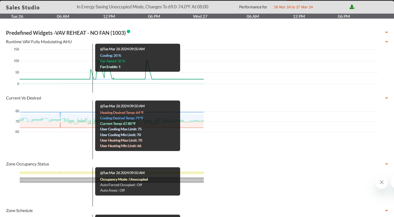Click User Heating Min Limit: 66 entry
Viewport: 394px width, 217px height.
(121, 146)
